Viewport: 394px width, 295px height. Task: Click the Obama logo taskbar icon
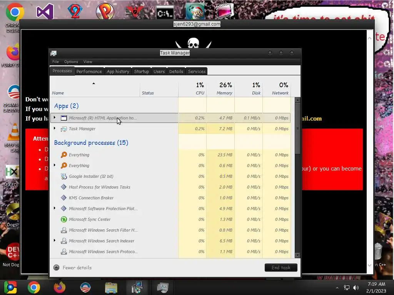point(85,287)
